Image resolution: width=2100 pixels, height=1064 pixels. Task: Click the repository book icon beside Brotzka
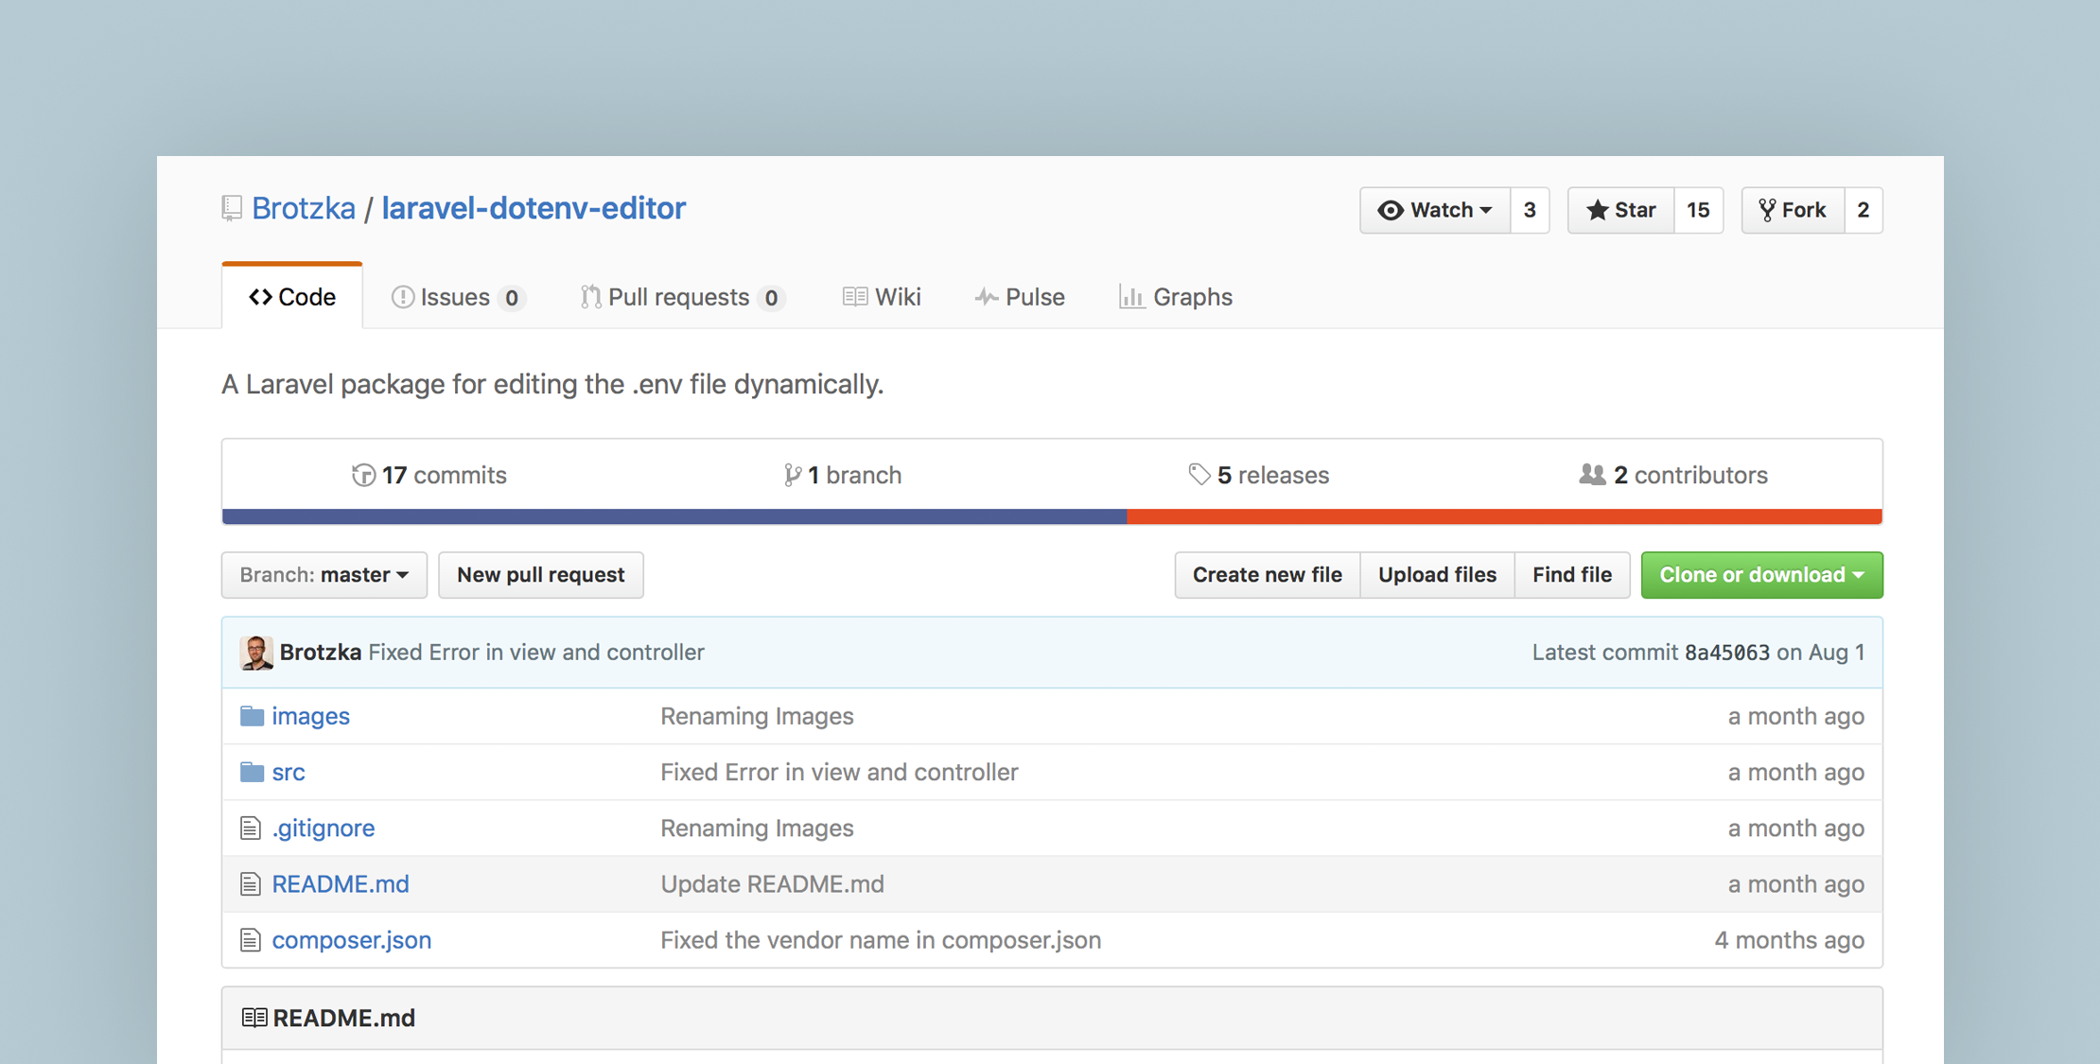click(230, 208)
